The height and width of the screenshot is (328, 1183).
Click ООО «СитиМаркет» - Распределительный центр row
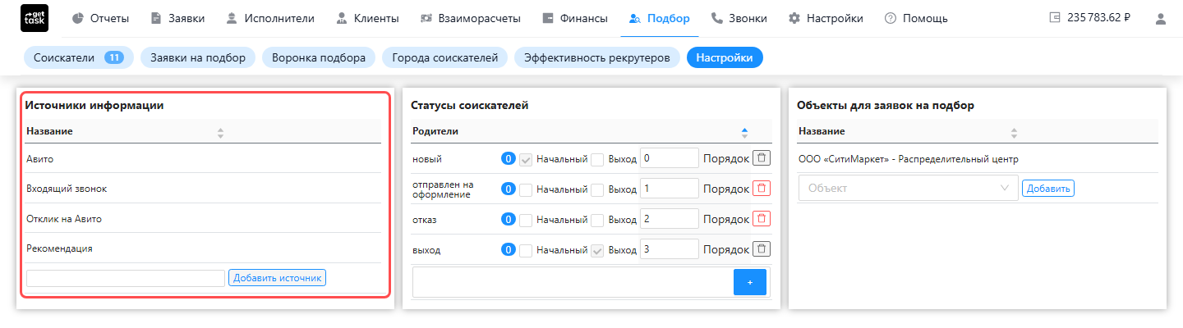978,159
